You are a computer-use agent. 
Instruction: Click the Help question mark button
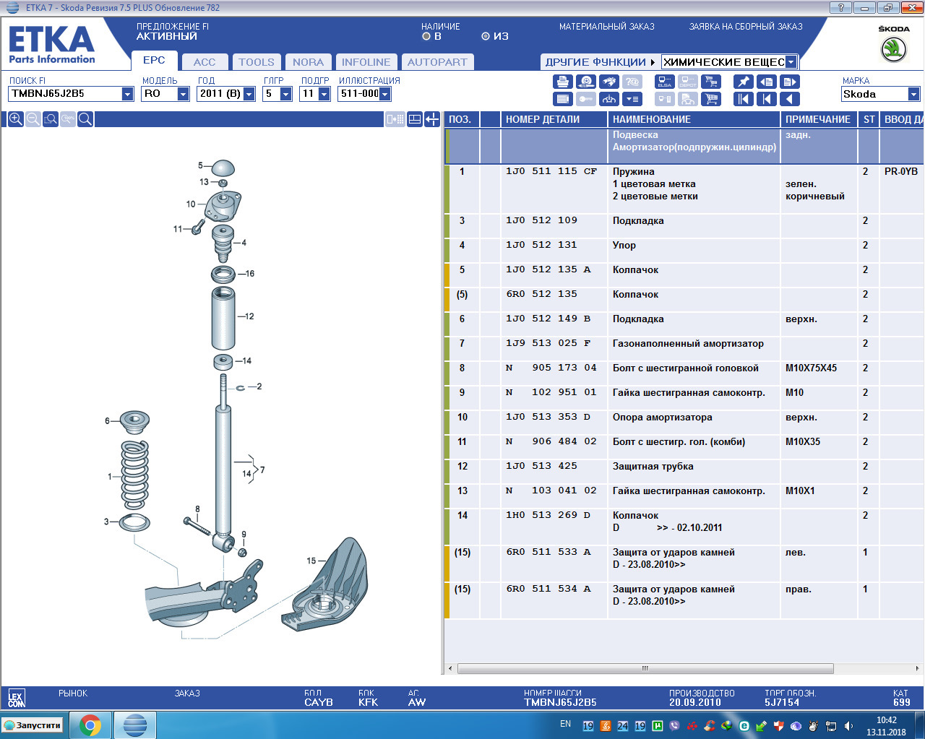[x=840, y=7]
